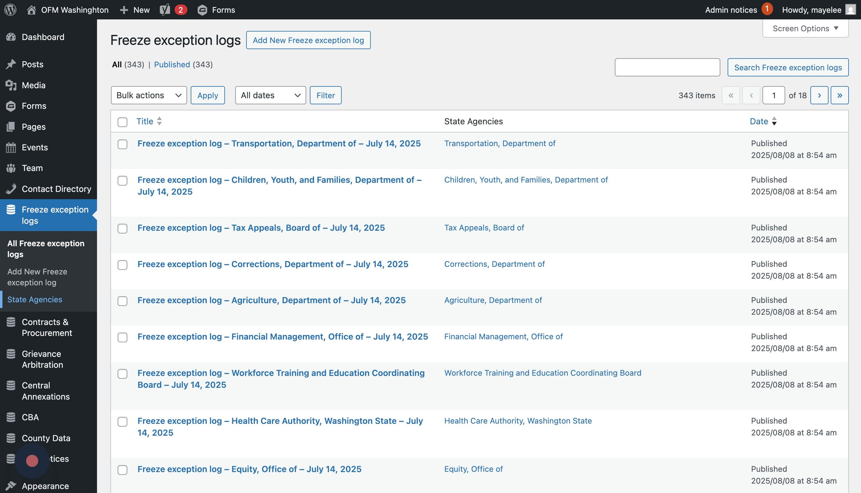Open Media library icon in sidebar
861x493 pixels.
(x=11, y=85)
